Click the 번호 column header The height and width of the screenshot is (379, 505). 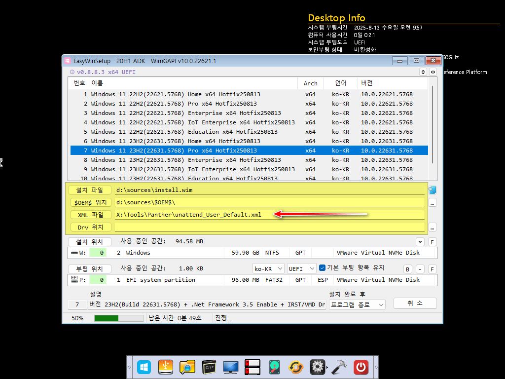tap(79, 83)
